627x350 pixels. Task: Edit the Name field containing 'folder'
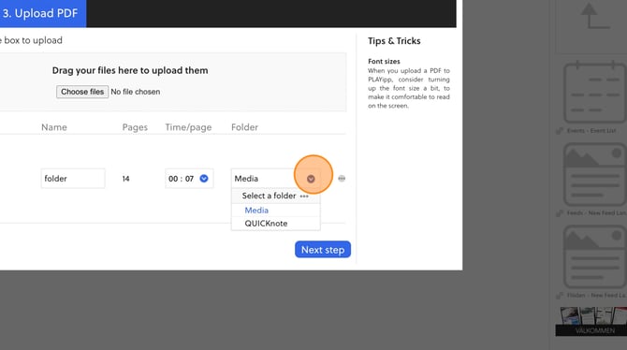click(73, 179)
